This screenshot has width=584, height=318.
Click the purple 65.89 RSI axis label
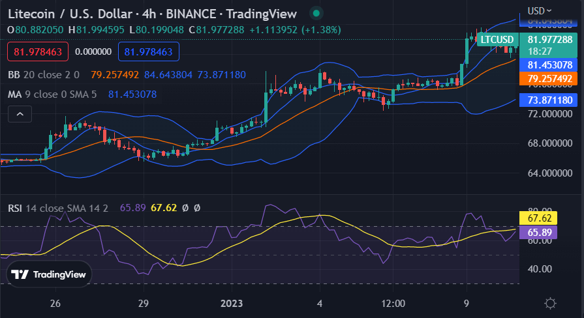point(538,233)
